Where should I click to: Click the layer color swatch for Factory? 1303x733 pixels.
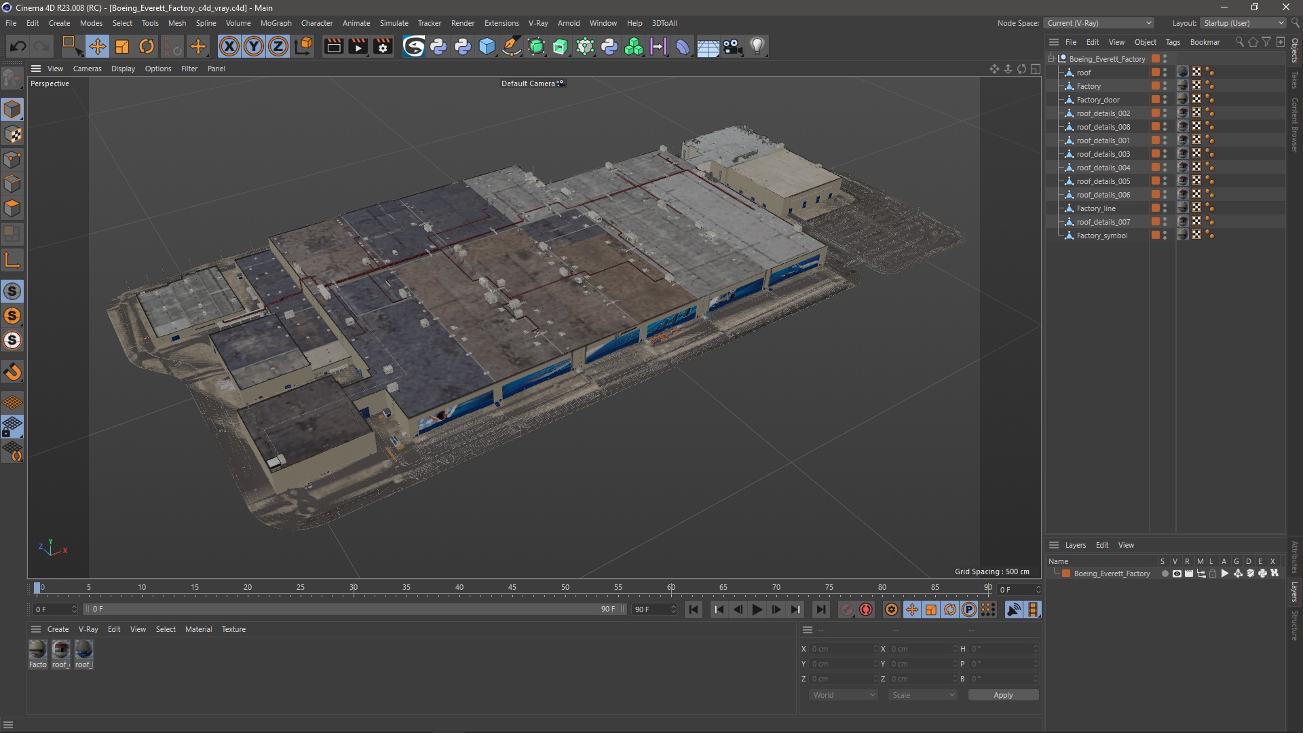tap(1155, 86)
